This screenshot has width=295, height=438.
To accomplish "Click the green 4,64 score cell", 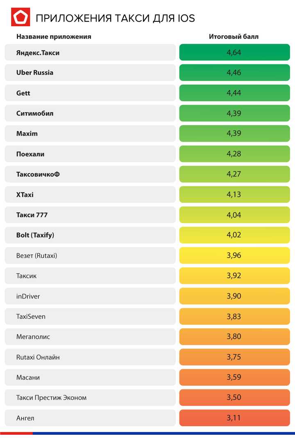I will click(x=234, y=52).
